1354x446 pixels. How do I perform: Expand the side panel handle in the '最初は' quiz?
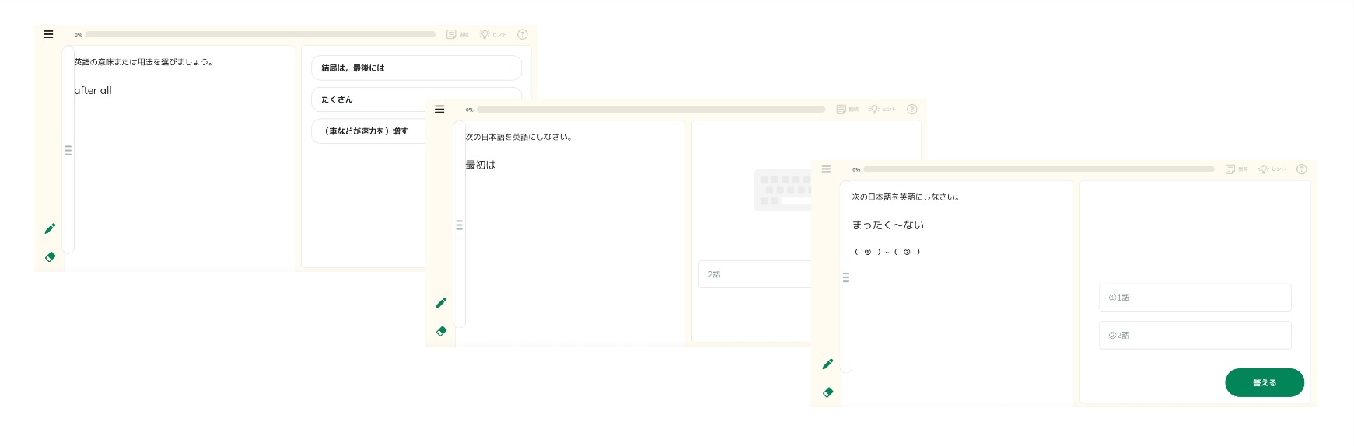(459, 225)
